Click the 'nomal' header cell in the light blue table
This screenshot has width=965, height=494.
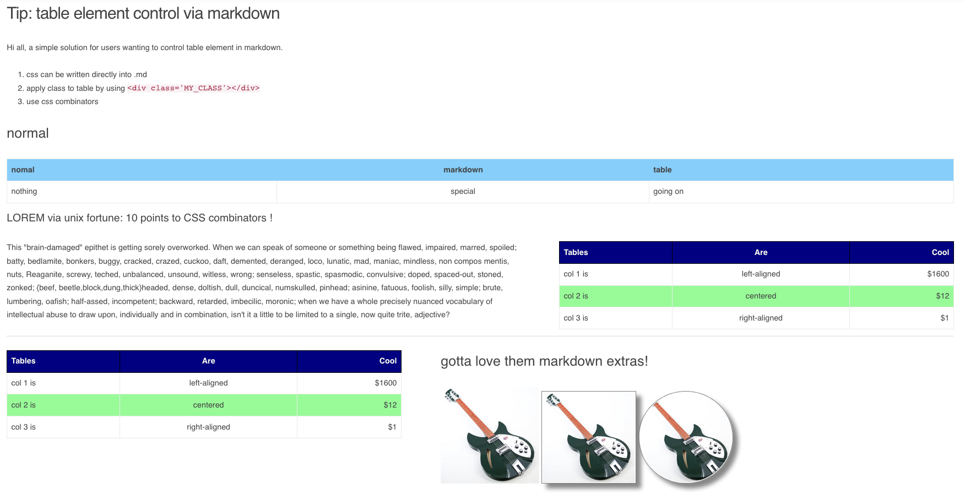point(142,170)
